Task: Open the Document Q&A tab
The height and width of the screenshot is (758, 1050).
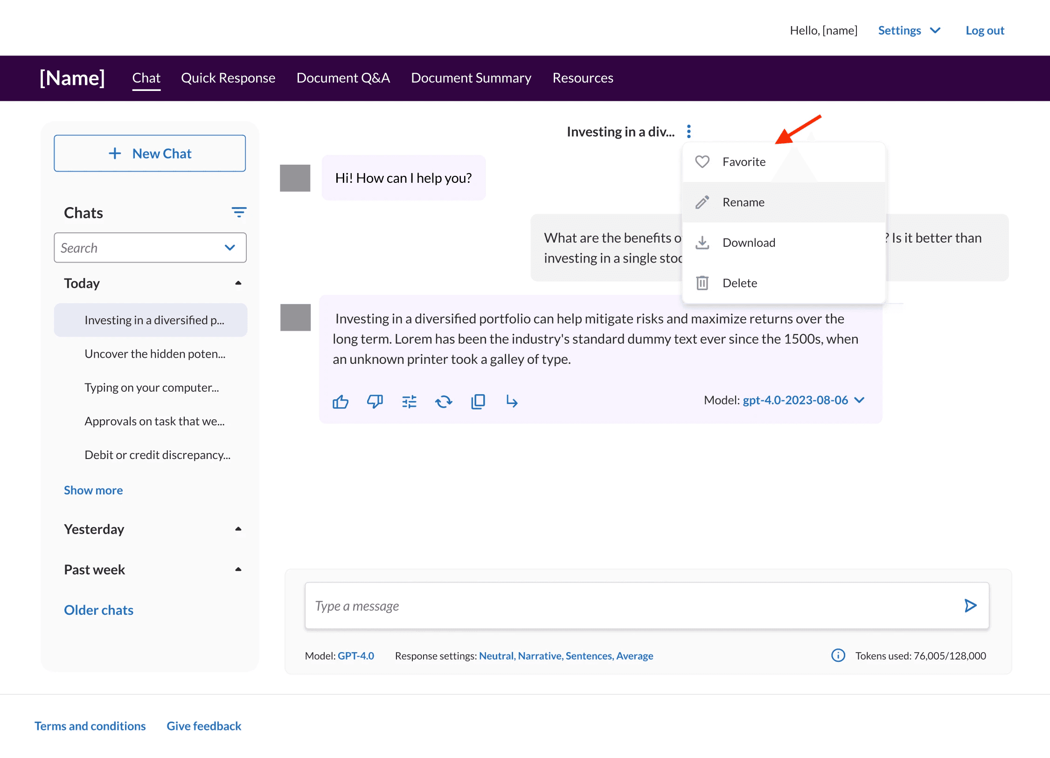Action: pos(343,78)
